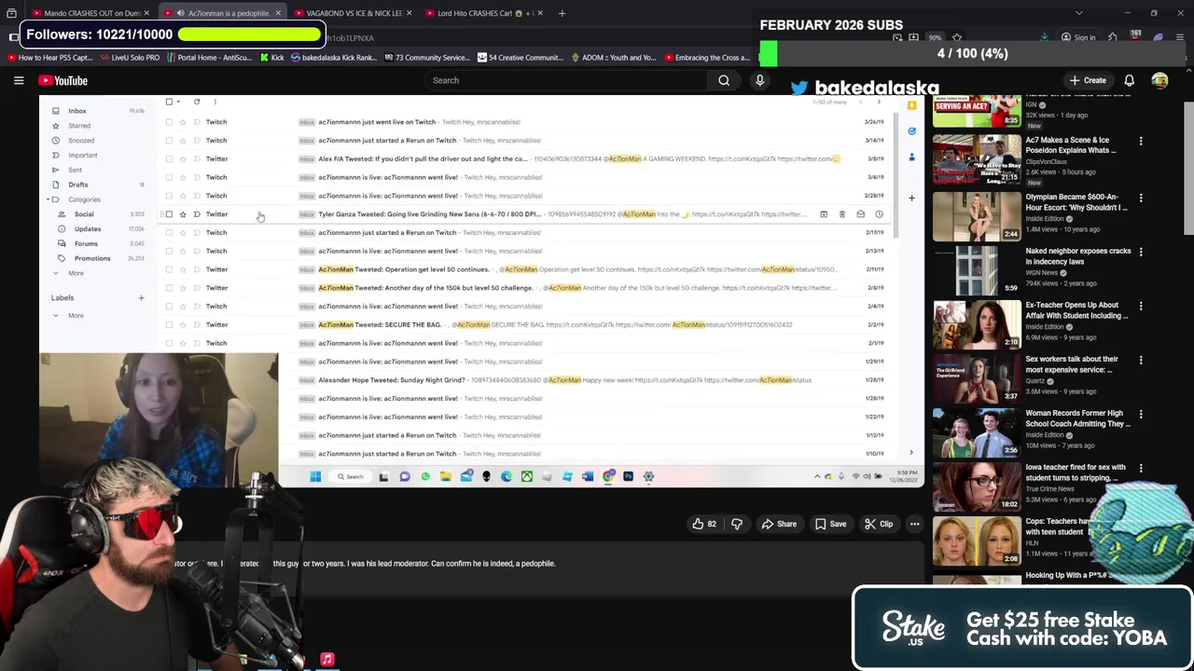Open Settings gear on the taskbar
Screen dimensions: 1194x671
click(648, 476)
